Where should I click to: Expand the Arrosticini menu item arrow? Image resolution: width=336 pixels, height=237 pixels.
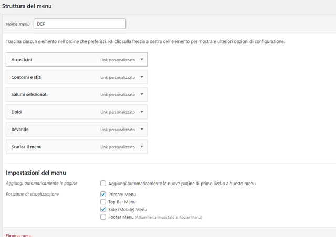coord(141,60)
